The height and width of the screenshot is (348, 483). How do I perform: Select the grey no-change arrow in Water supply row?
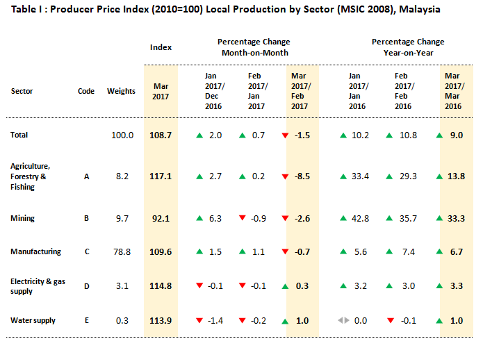(342, 320)
